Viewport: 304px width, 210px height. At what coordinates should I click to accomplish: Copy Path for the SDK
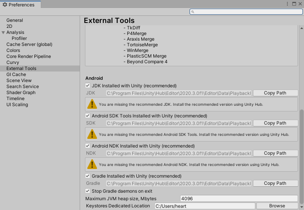click(276, 123)
